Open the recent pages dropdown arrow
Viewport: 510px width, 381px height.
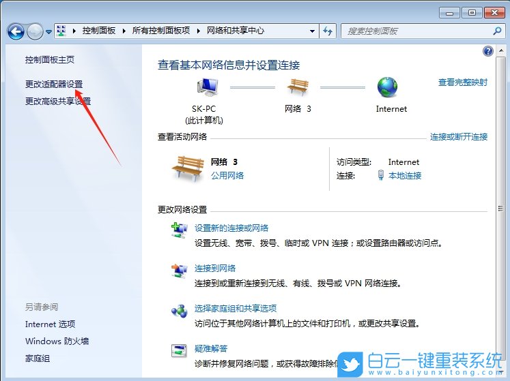click(x=48, y=32)
